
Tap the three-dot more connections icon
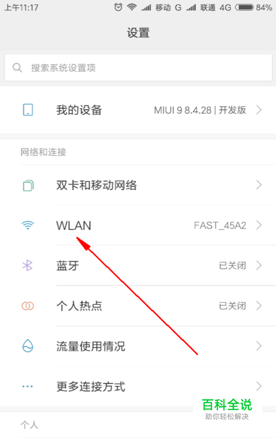pyautogui.click(x=28, y=387)
